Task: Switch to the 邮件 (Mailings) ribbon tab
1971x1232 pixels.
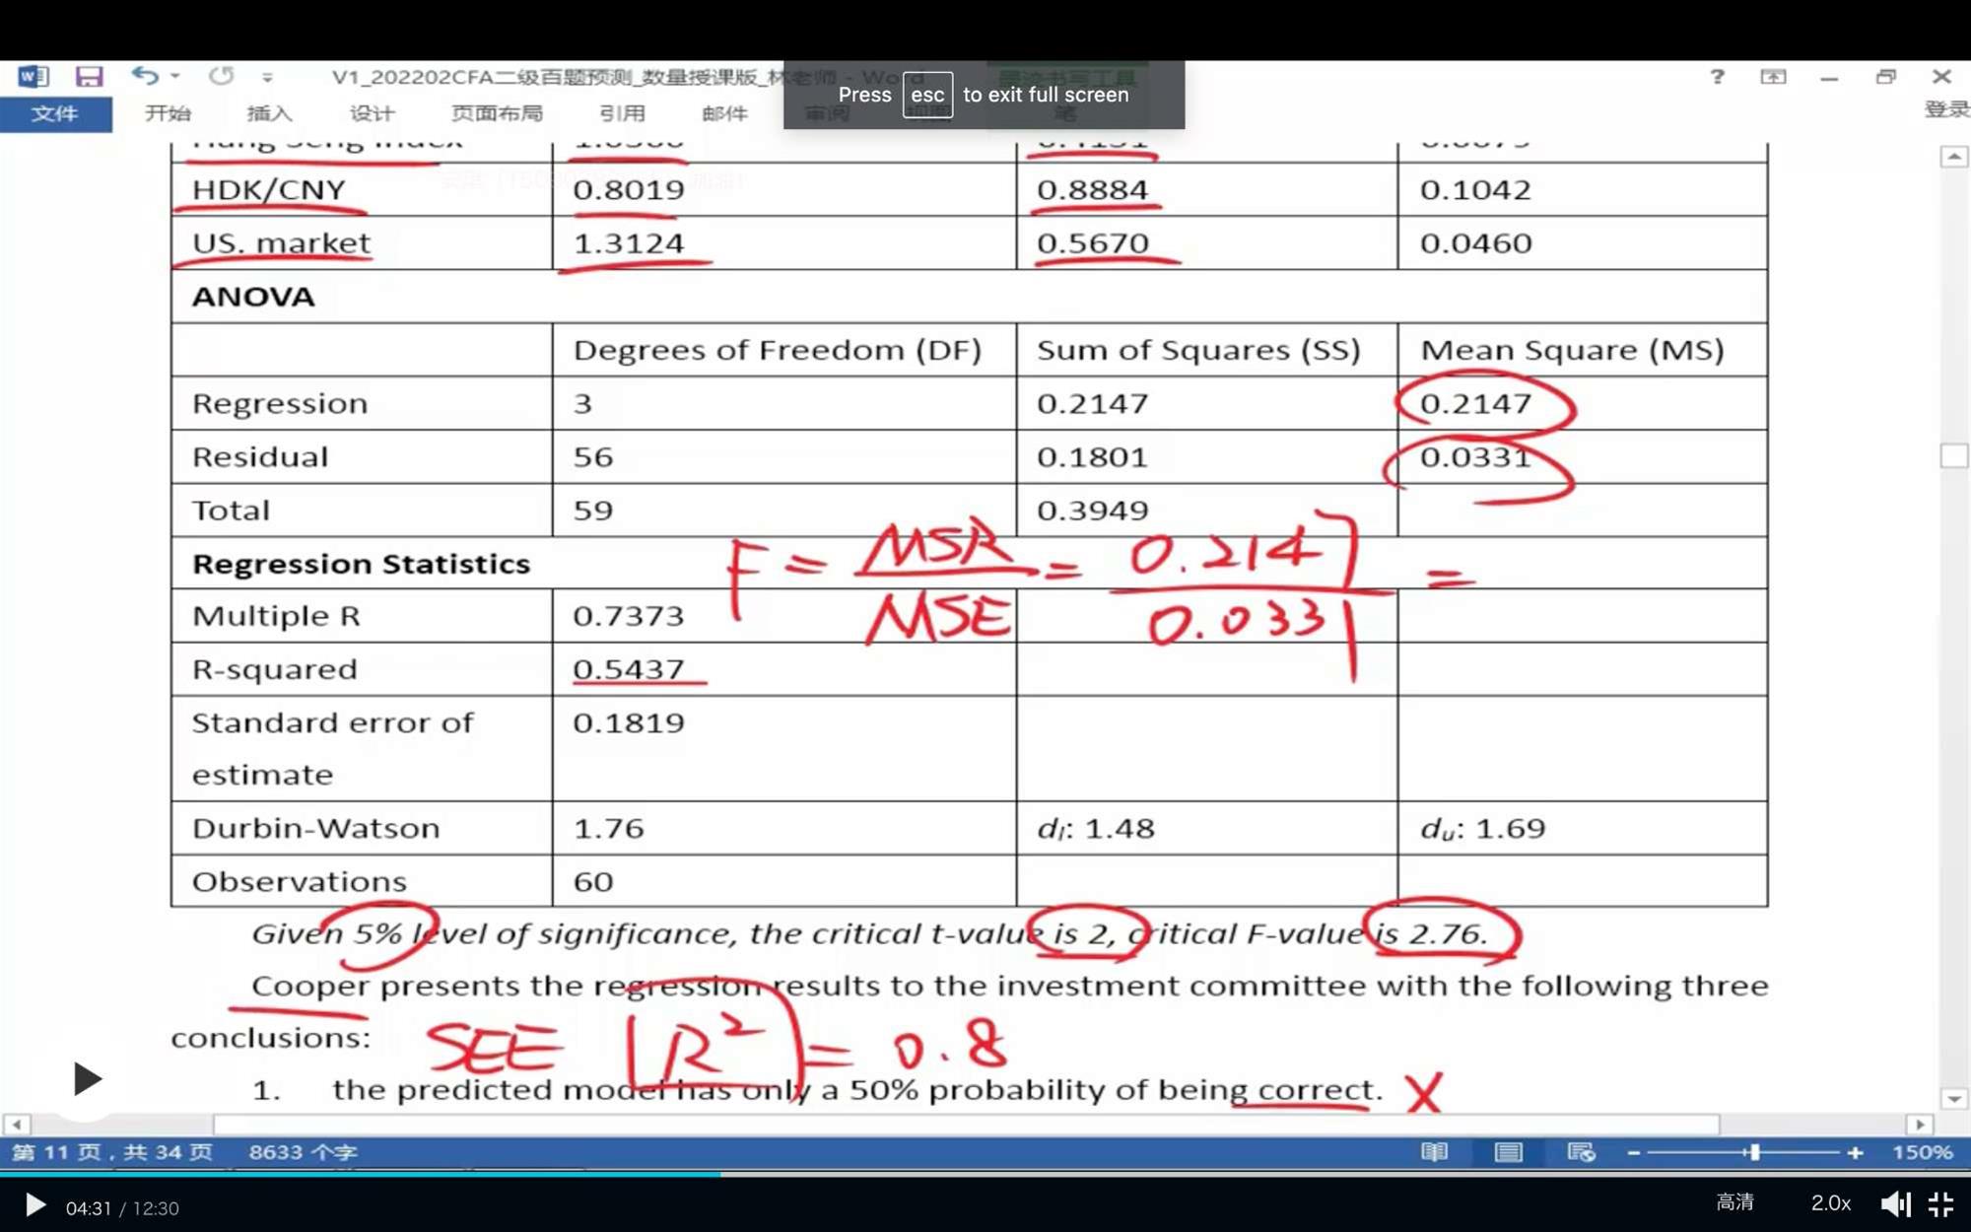Action: [x=724, y=113]
